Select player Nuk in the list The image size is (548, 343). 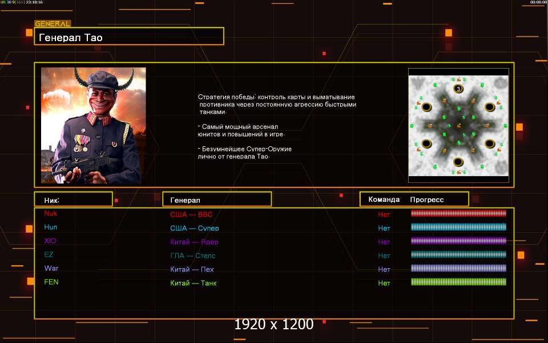click(51, 213)
